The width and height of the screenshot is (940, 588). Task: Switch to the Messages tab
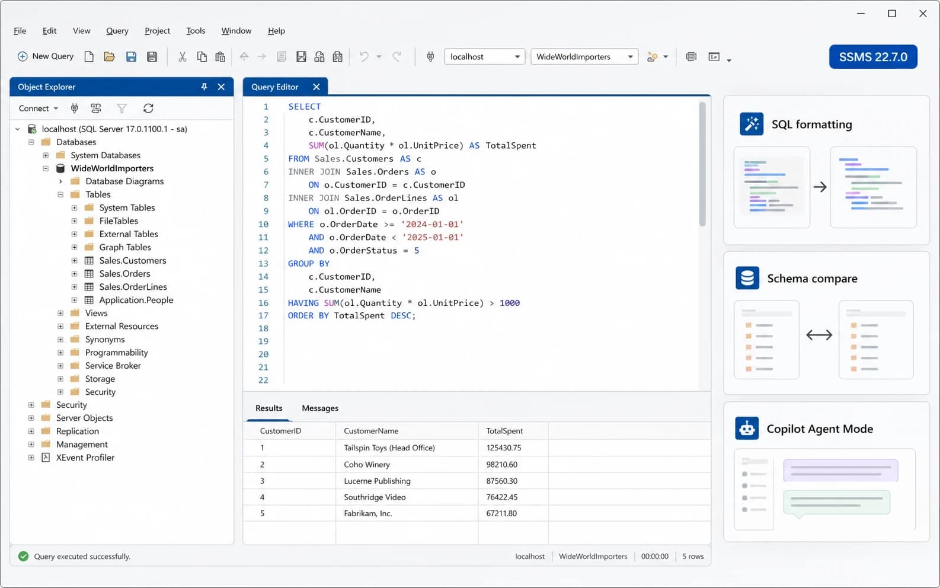pyautogui.click(x=320, y=408)
